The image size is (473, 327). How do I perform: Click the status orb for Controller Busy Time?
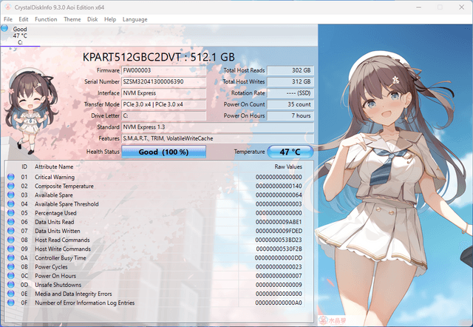11,258
